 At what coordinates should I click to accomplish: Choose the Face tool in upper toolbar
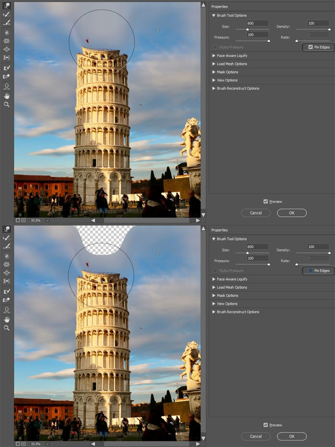click(x=7, y=86)
